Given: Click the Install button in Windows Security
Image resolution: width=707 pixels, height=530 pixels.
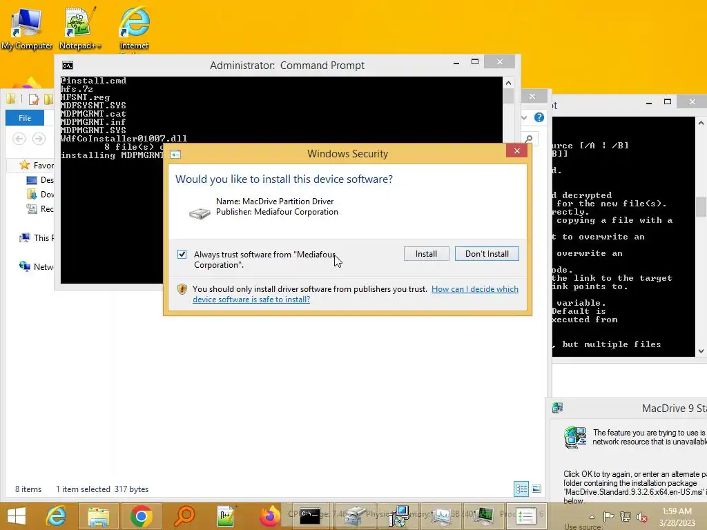Looking at the screenshot, I should pos(426,254).
